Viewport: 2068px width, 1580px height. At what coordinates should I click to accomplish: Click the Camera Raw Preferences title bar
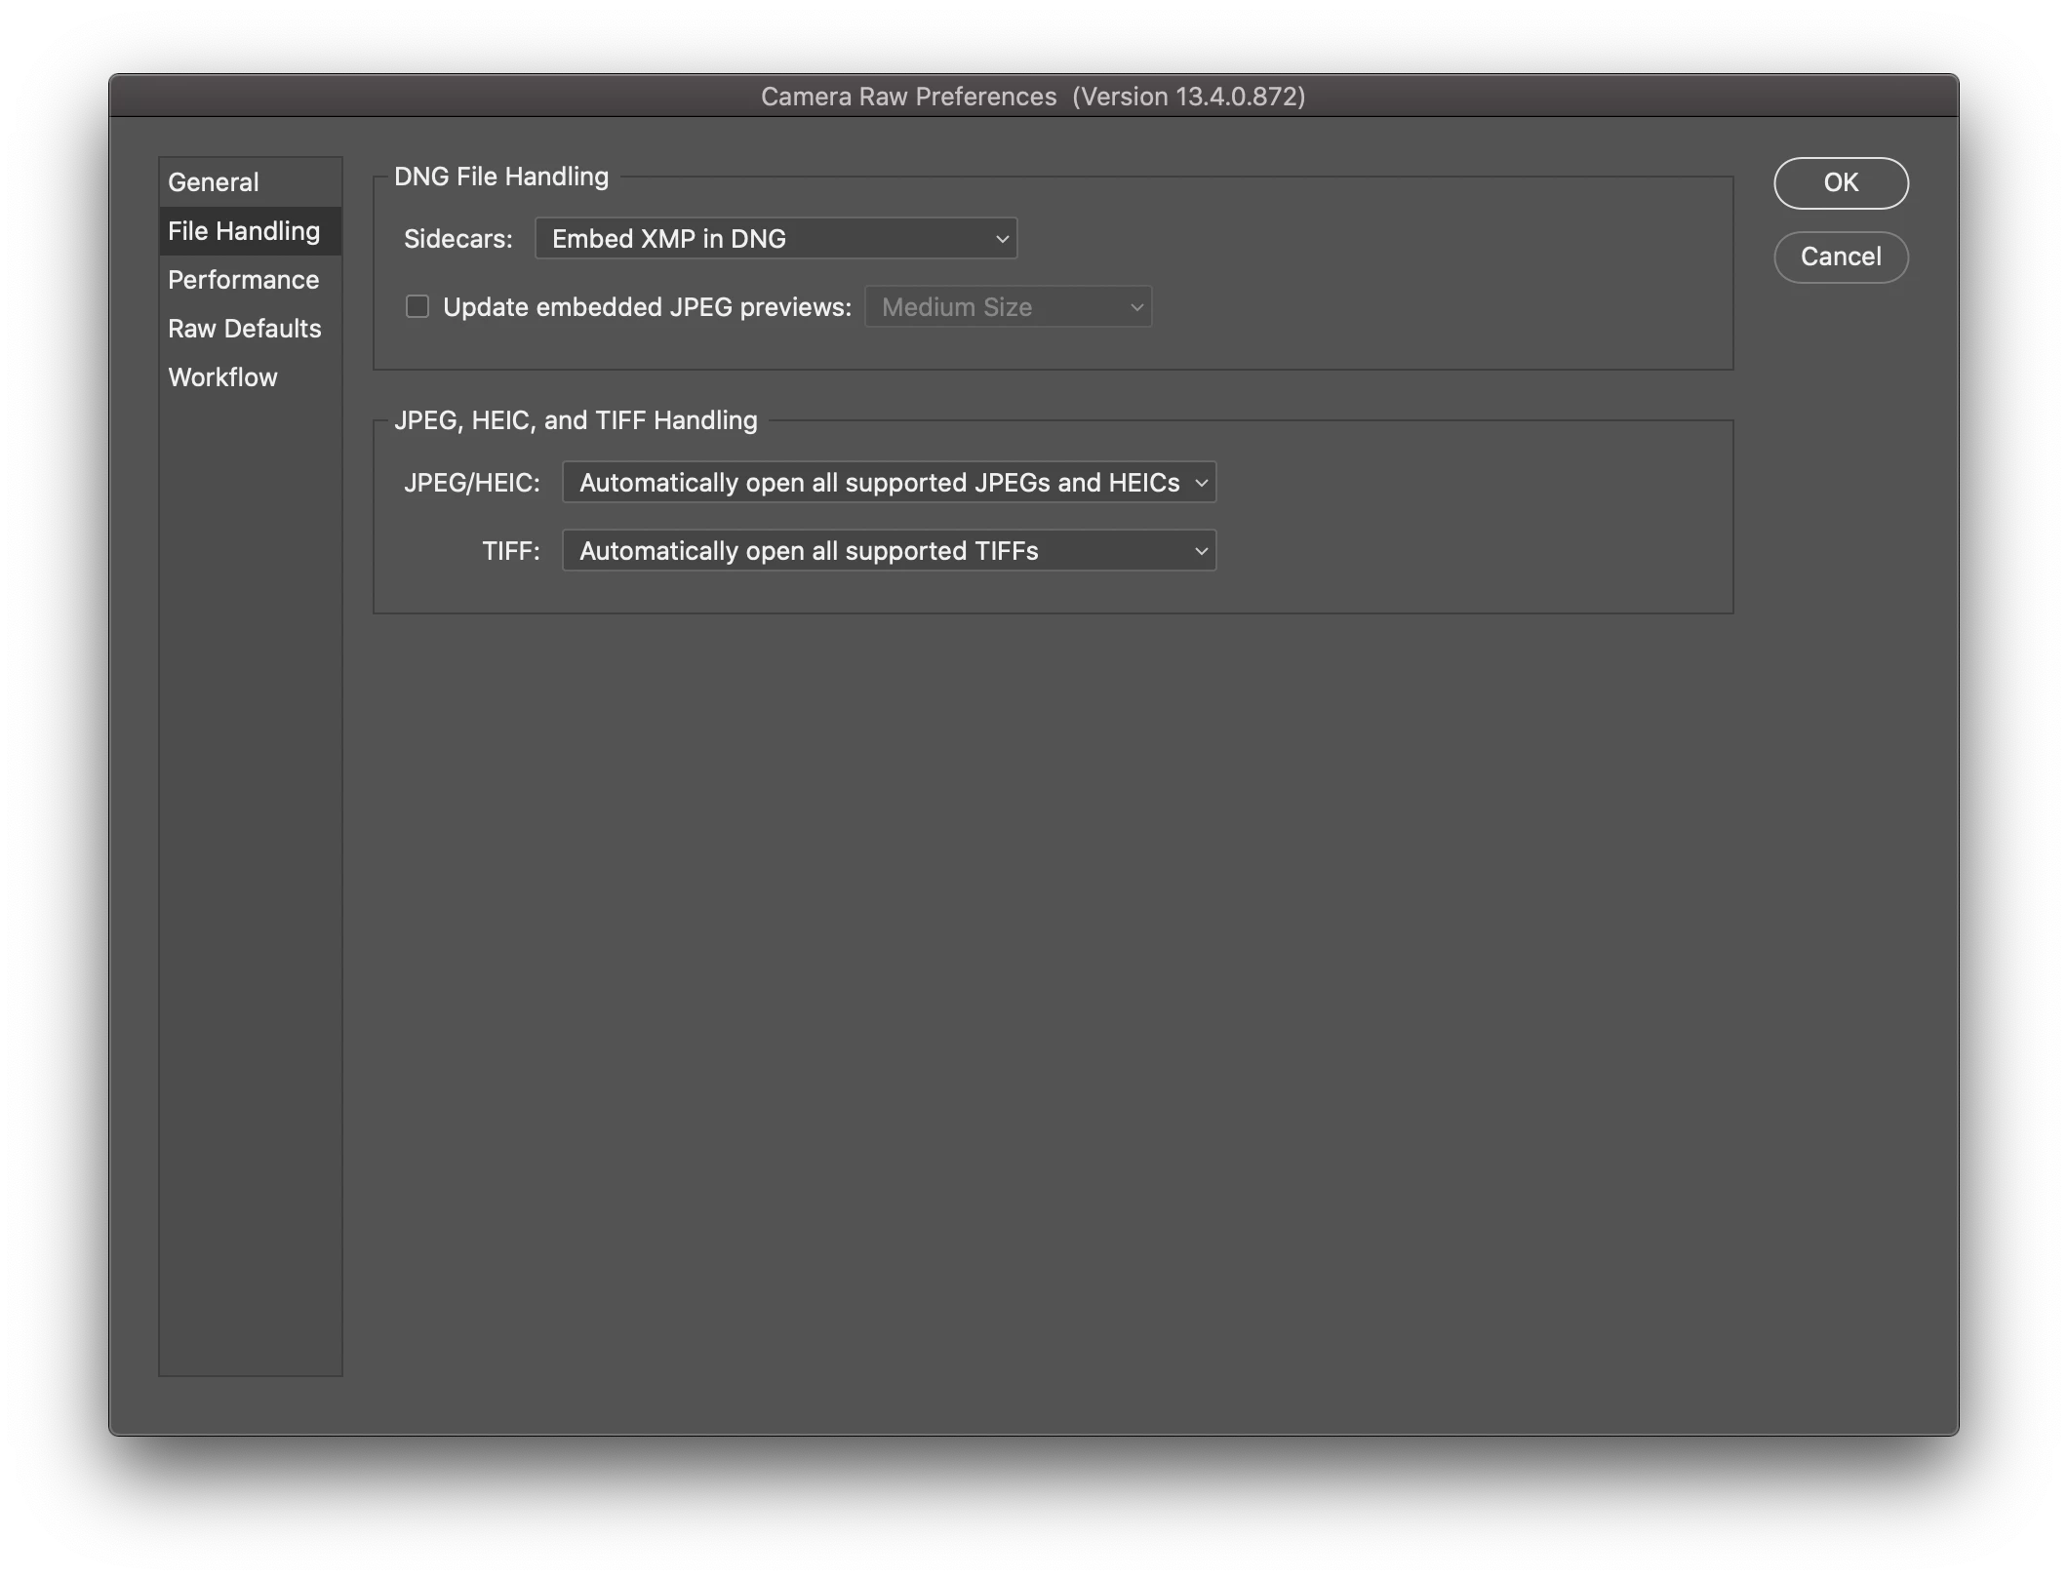click(x=1032, y=97)
